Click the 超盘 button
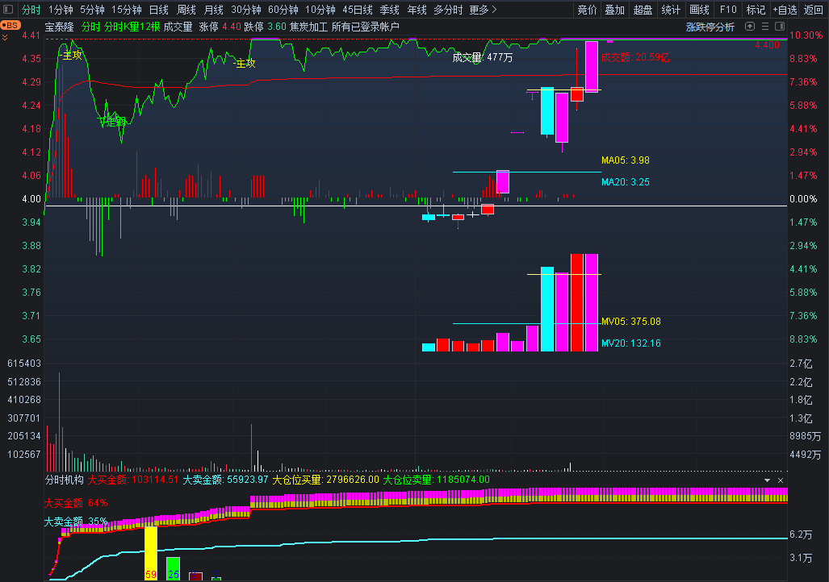This screenshot has height=582, width=829. [x=643, y=10]
